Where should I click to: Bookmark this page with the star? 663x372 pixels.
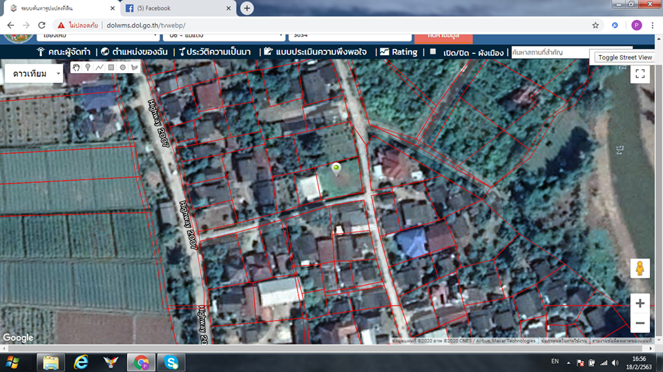tap(595, 26)
